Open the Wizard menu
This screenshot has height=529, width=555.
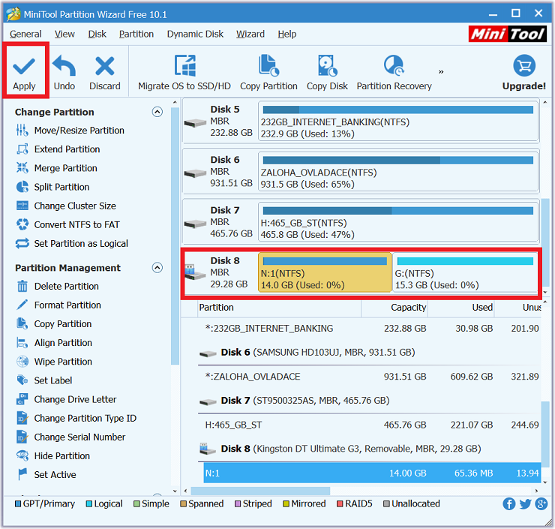pos(250,34)
